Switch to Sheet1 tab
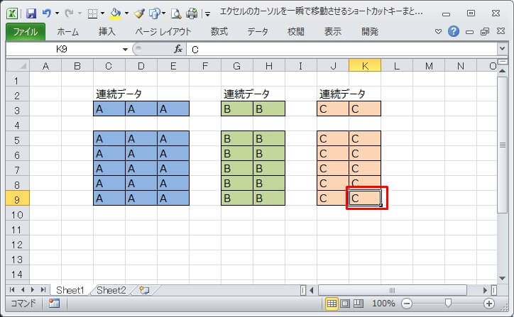 tap(70, 290)
